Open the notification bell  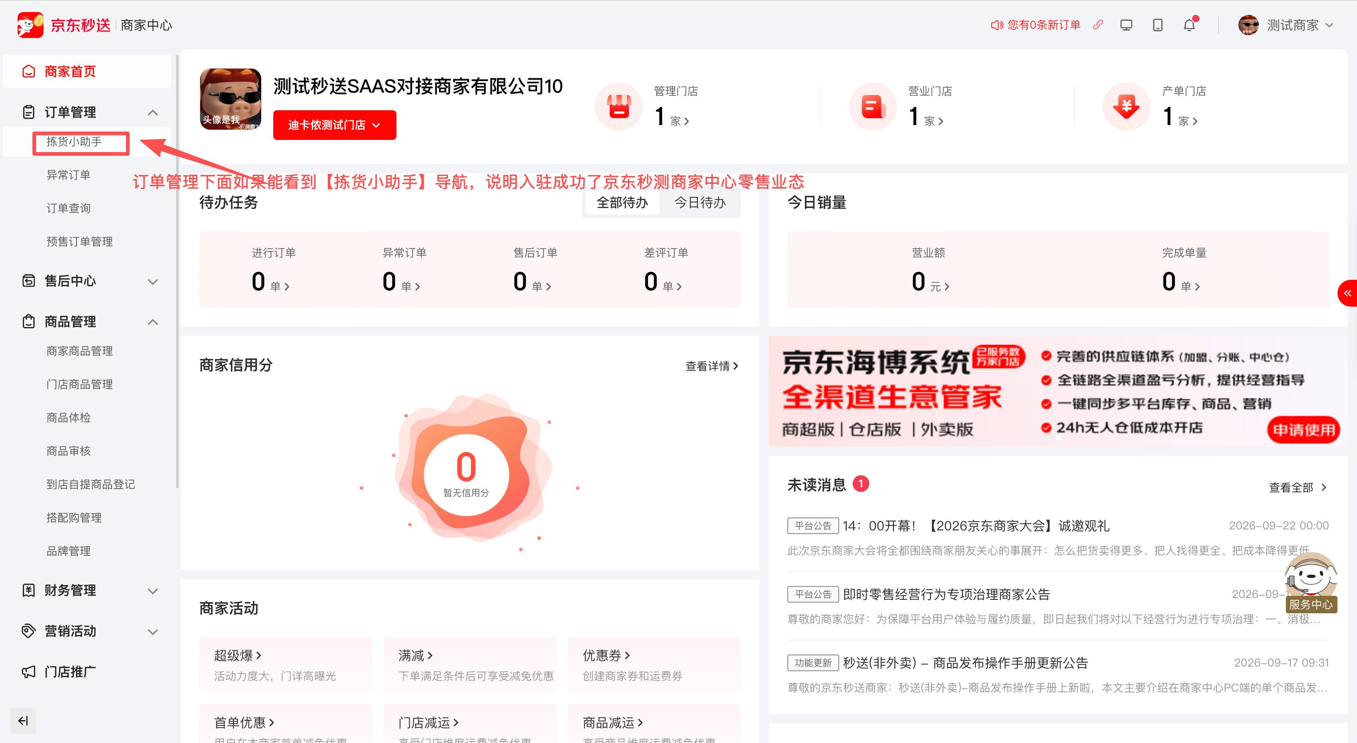[1189, 25]
